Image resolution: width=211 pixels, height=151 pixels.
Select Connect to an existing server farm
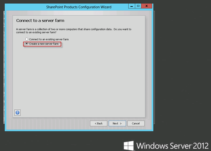coord(47,39)
